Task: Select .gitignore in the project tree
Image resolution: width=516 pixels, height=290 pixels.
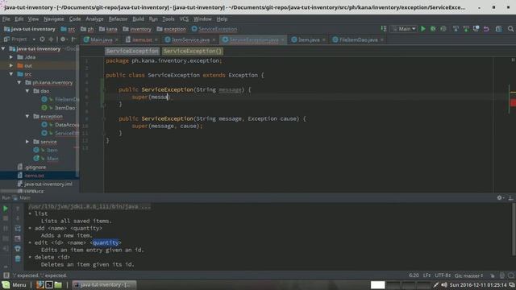Action: 35,167
